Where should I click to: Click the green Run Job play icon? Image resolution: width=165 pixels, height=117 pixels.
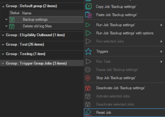[x=88, y=25]
